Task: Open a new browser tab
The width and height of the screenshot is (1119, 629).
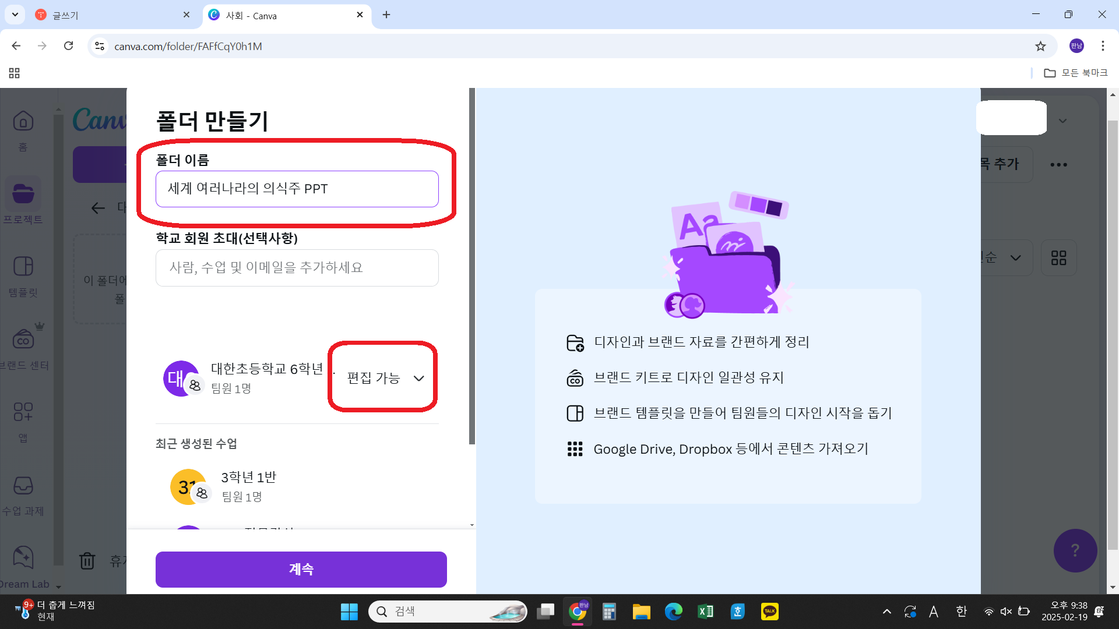Action: pos(386,15)
